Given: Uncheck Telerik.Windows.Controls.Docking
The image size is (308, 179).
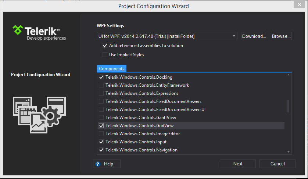Looking at the screenshot, I should click(101, 77).
